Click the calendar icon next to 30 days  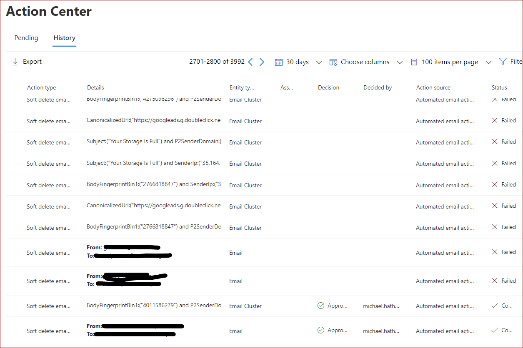(x=278, y=62)
